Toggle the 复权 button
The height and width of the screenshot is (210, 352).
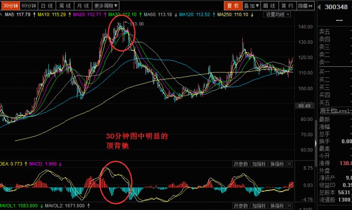[x=233, y=6]
